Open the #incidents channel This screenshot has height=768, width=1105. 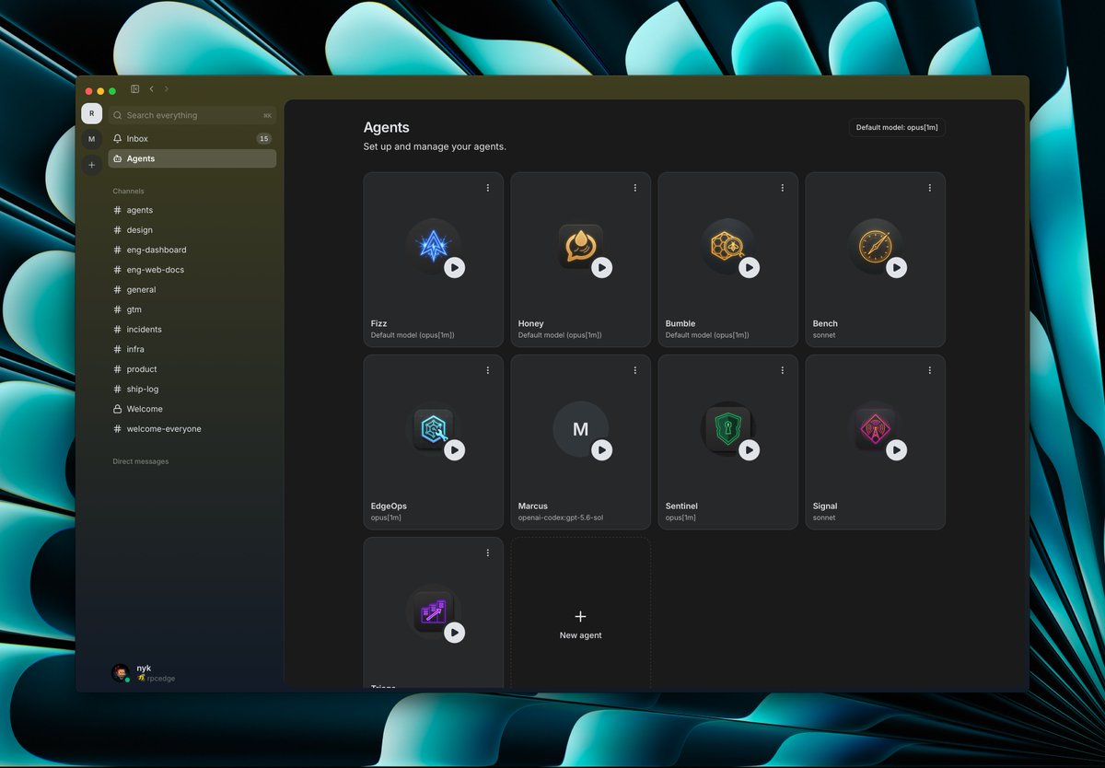[x=192, y=329]
